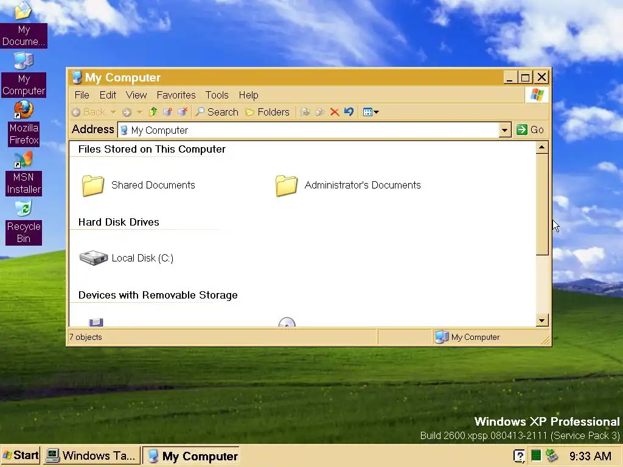The image size is (623, 467).
Task: Click the MSN Installer desktop shortcut
Action: 24,173
